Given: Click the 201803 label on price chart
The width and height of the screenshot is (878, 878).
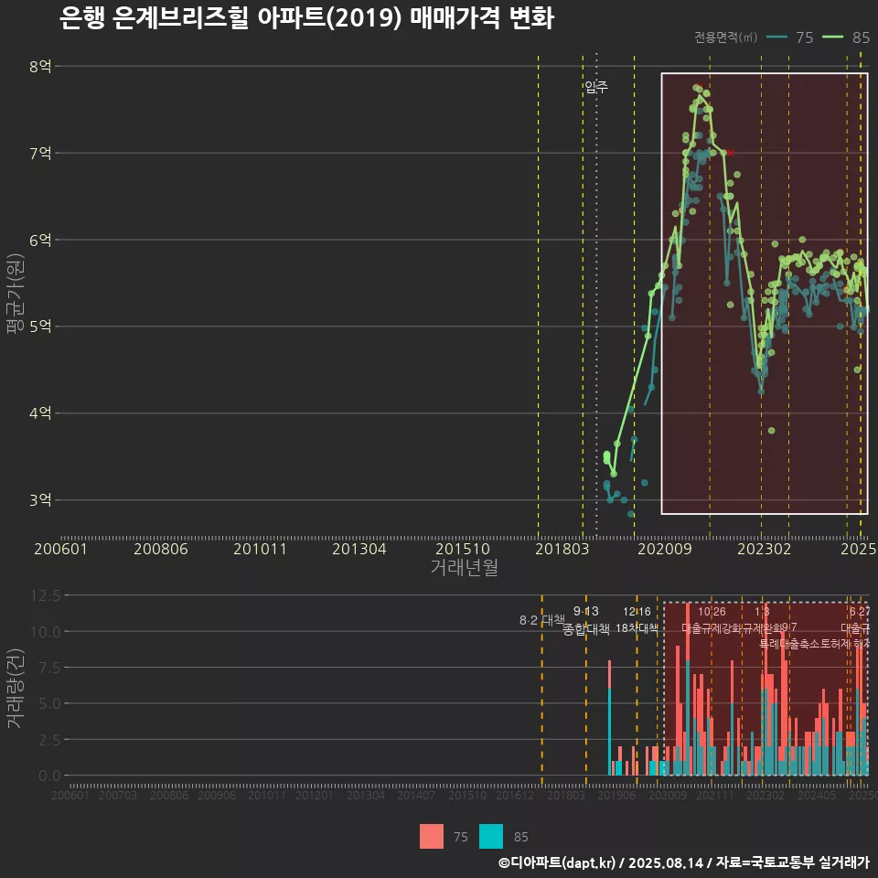Looking at the screenshot, I should (562, 549).
